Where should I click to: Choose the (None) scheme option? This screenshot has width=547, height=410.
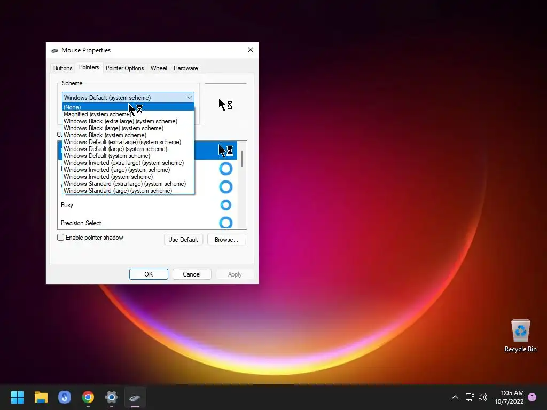pyautogui.click(x=128, y=107)
